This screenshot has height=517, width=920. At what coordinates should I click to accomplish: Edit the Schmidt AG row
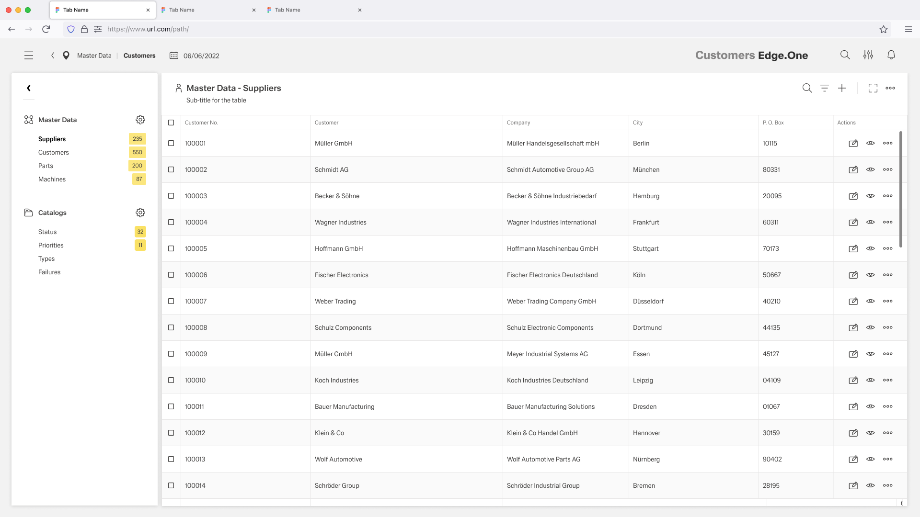pyautogui.click(x=853, y=169)
